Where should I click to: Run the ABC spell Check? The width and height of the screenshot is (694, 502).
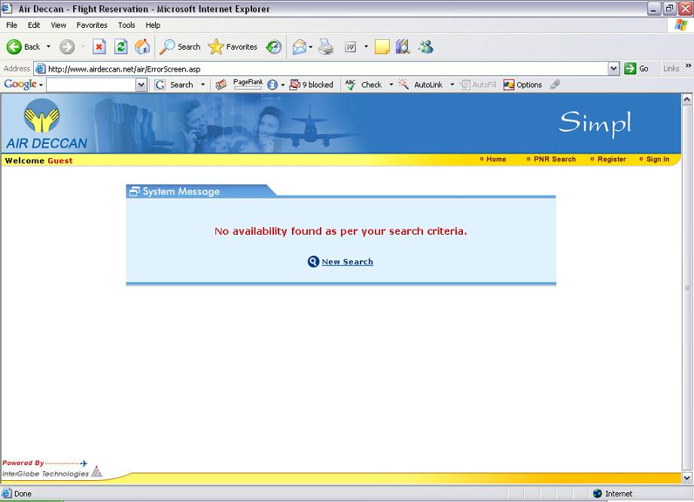(x=364, y=84)
